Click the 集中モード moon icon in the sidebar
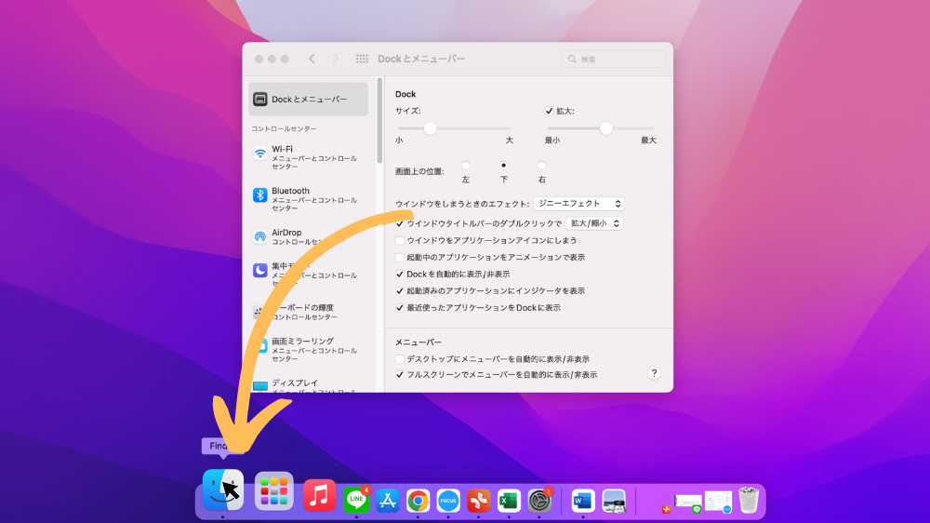930x523 pixels. pyautogui.click(x=259, y=270)
